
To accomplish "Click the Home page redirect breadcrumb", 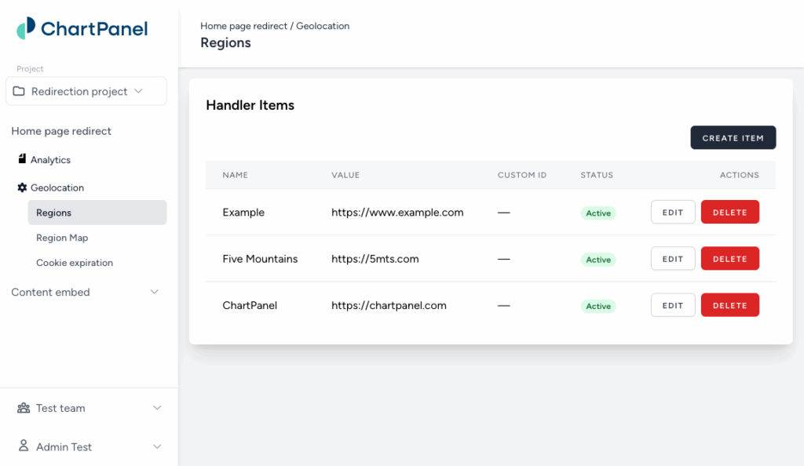I will tap(243, 26).
